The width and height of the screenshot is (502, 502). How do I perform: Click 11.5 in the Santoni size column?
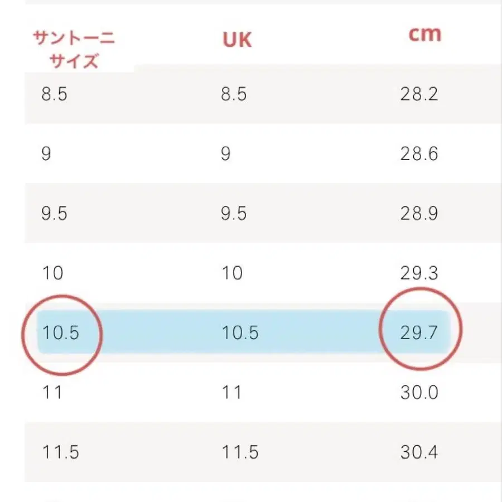tap(61, 452)
